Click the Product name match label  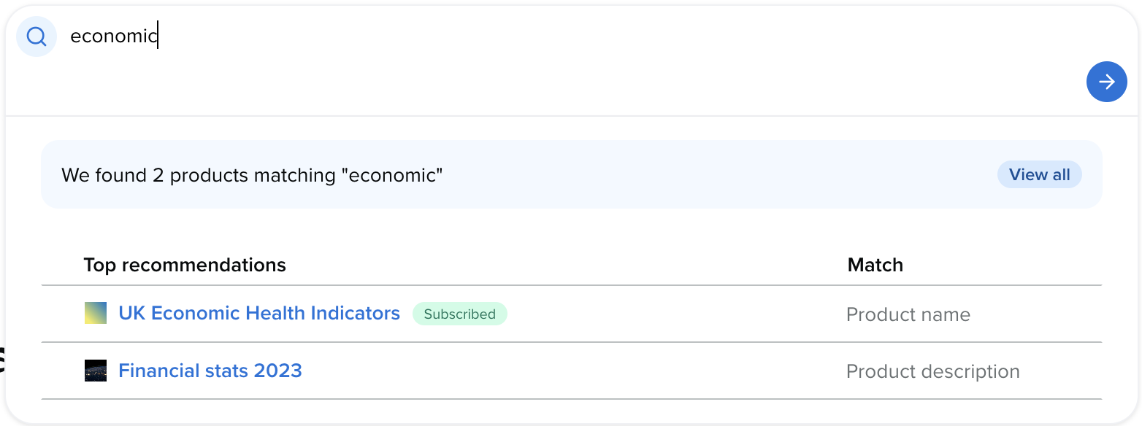[x=908, y=314]
